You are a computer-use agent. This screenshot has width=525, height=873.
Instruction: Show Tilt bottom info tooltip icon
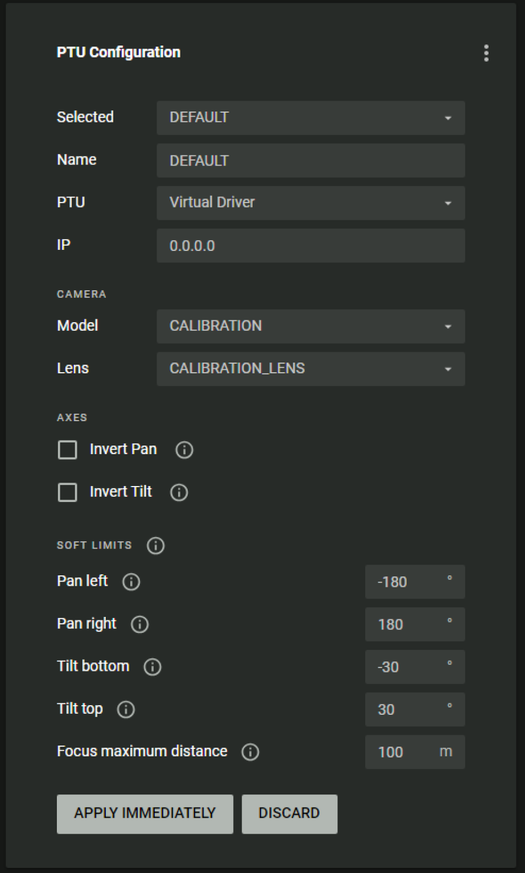[152, 667]
